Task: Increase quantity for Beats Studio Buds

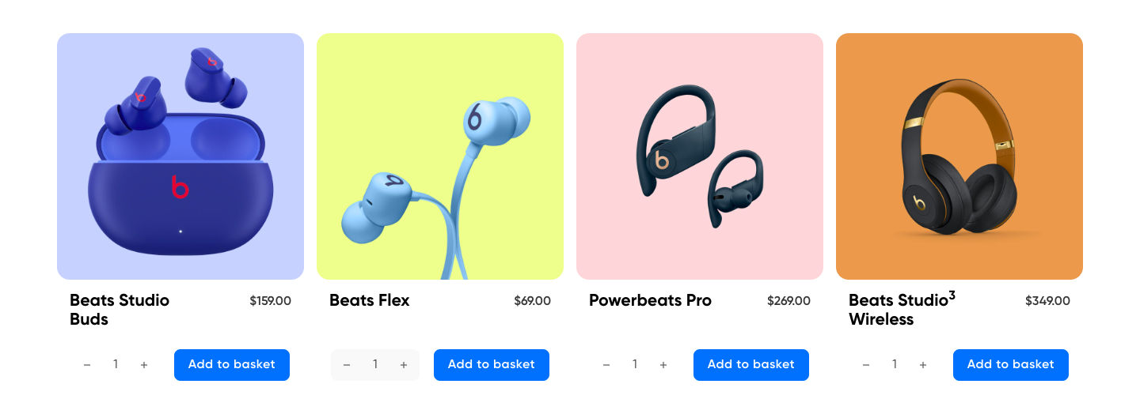Action: pyautogui.click(x=144, y=365)
